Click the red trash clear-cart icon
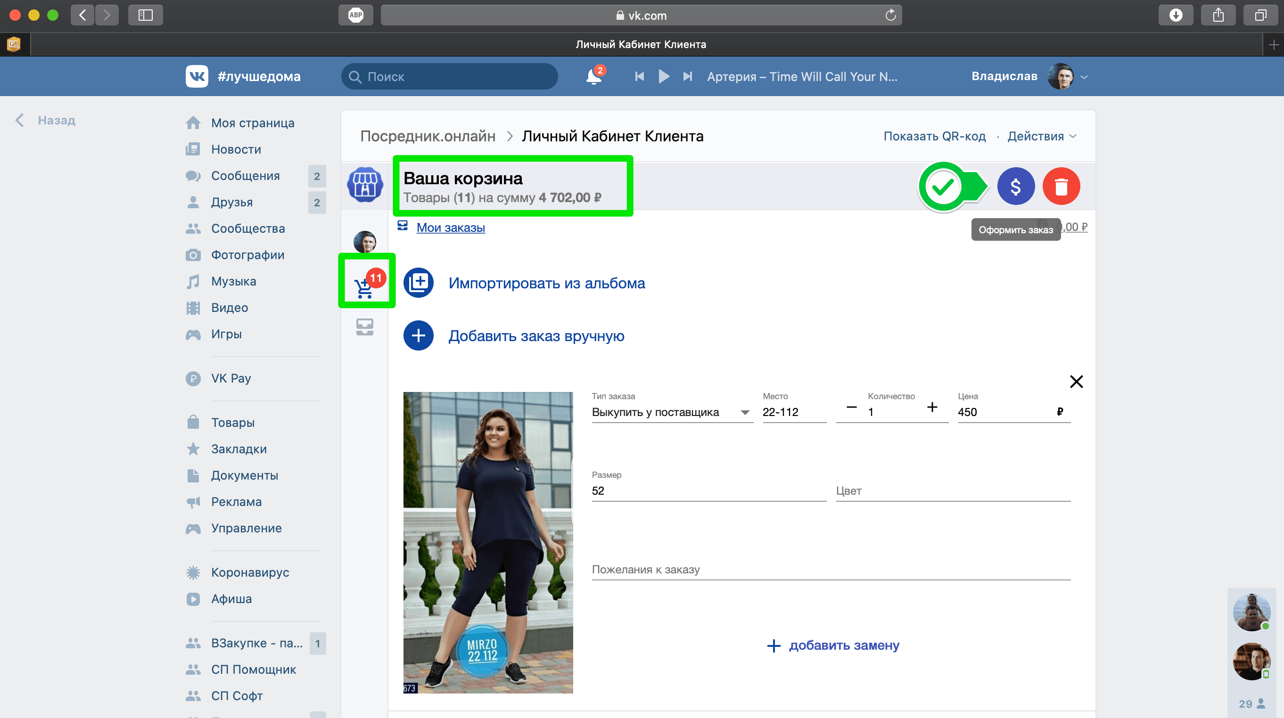Screen dimensions: 1284x718 1061,187
